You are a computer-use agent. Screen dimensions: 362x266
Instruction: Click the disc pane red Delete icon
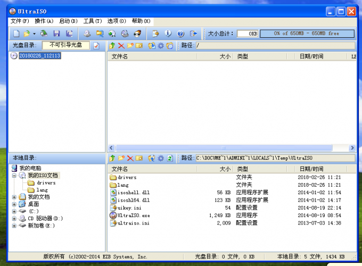(x=121, y=45)
